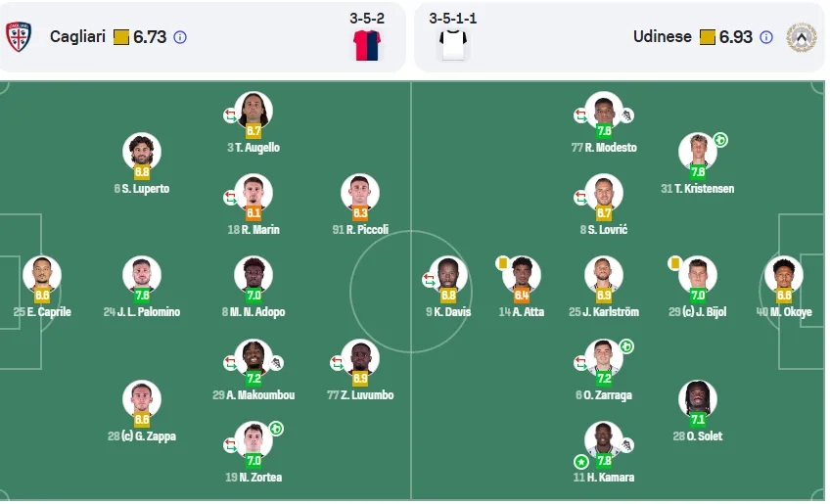The width and height of the screenshot is (830, 504).
Task: Click Cagliari red-blue kit icon
Action: coord(367,46)
